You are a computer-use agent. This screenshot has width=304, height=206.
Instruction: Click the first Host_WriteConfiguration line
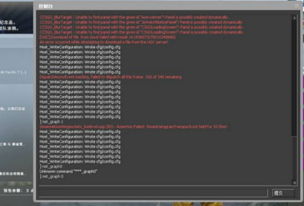[x=80, y=47]
